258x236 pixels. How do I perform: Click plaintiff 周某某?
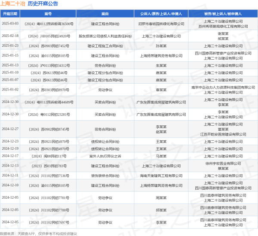tap(161, 198)
